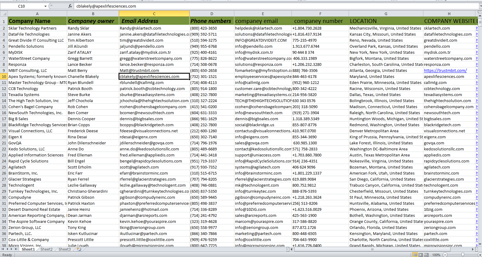This screenshot has width=482, height=257.
Task: Open the Sheet2 tab
Action: point(46,249)
